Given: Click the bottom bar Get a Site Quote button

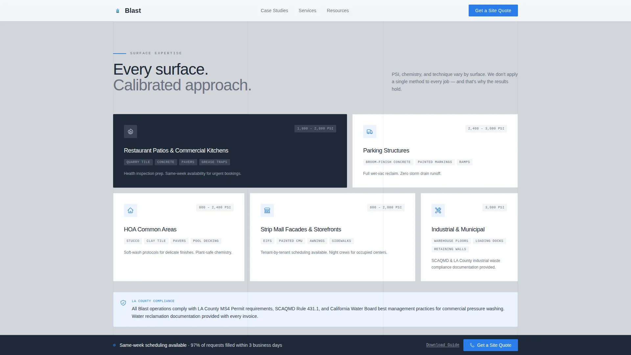Looking at the screenshot, I should tap(490, 345).
